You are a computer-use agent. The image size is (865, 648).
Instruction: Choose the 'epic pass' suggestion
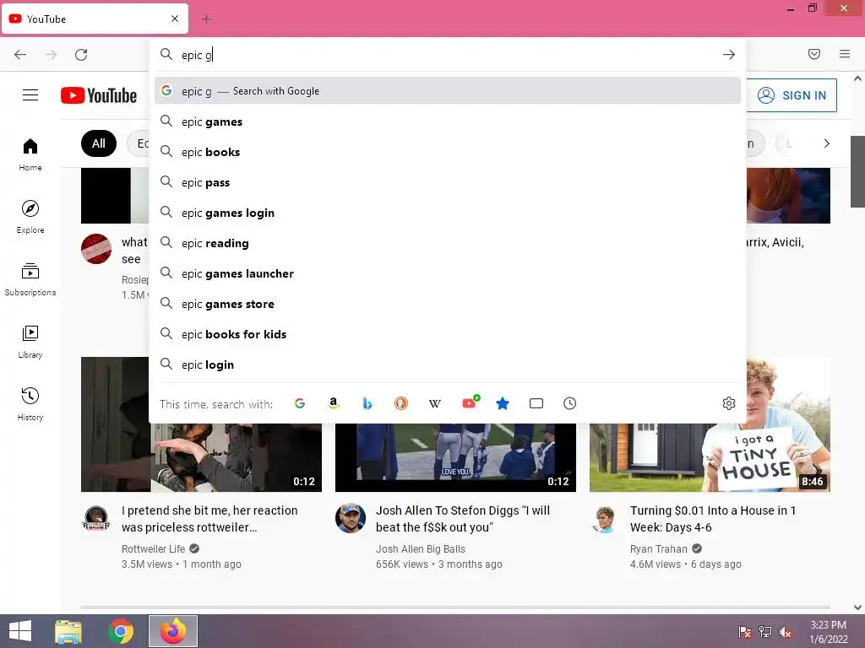tap(448, 182)
